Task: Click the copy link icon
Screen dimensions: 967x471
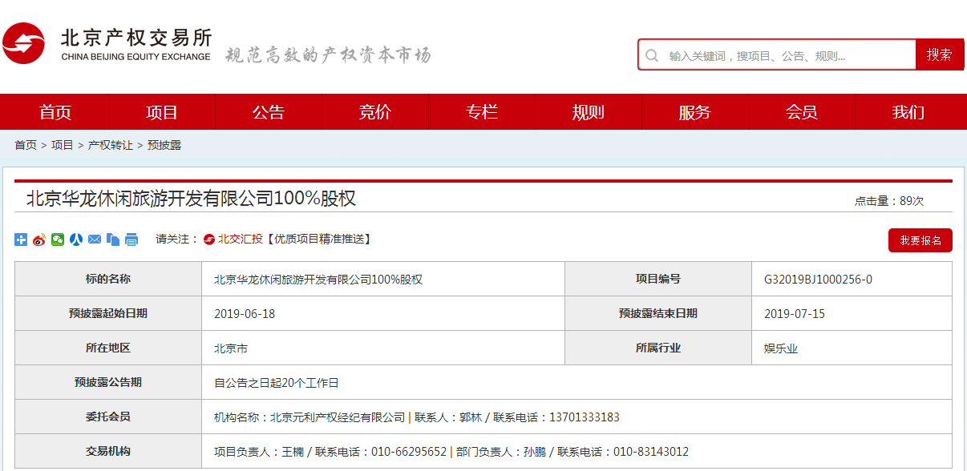Action: [113, 240]
